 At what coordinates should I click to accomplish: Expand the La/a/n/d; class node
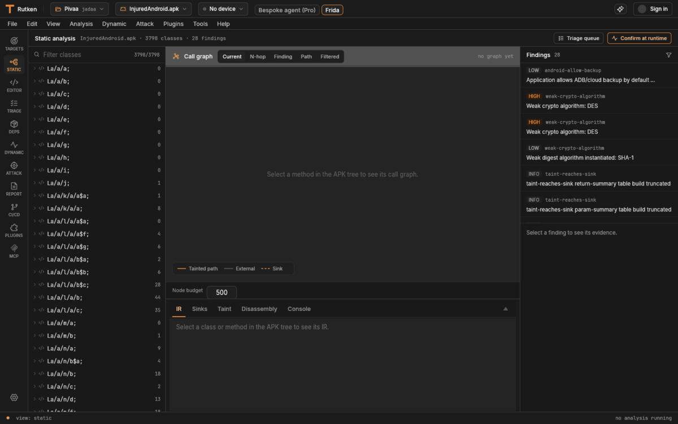(34, 399)
